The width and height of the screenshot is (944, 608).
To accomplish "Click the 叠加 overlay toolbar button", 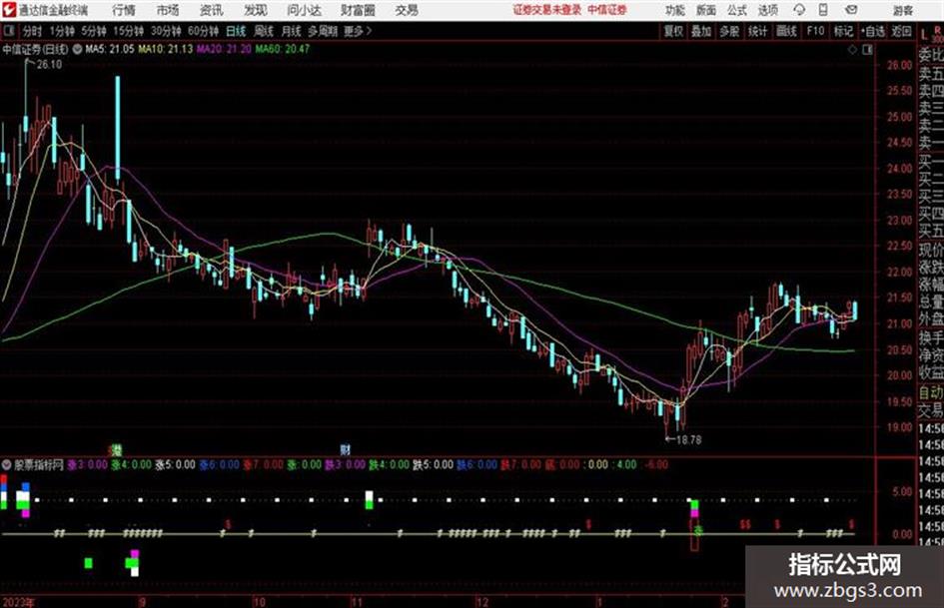I will pyautogui.click(x=701, y=31).
